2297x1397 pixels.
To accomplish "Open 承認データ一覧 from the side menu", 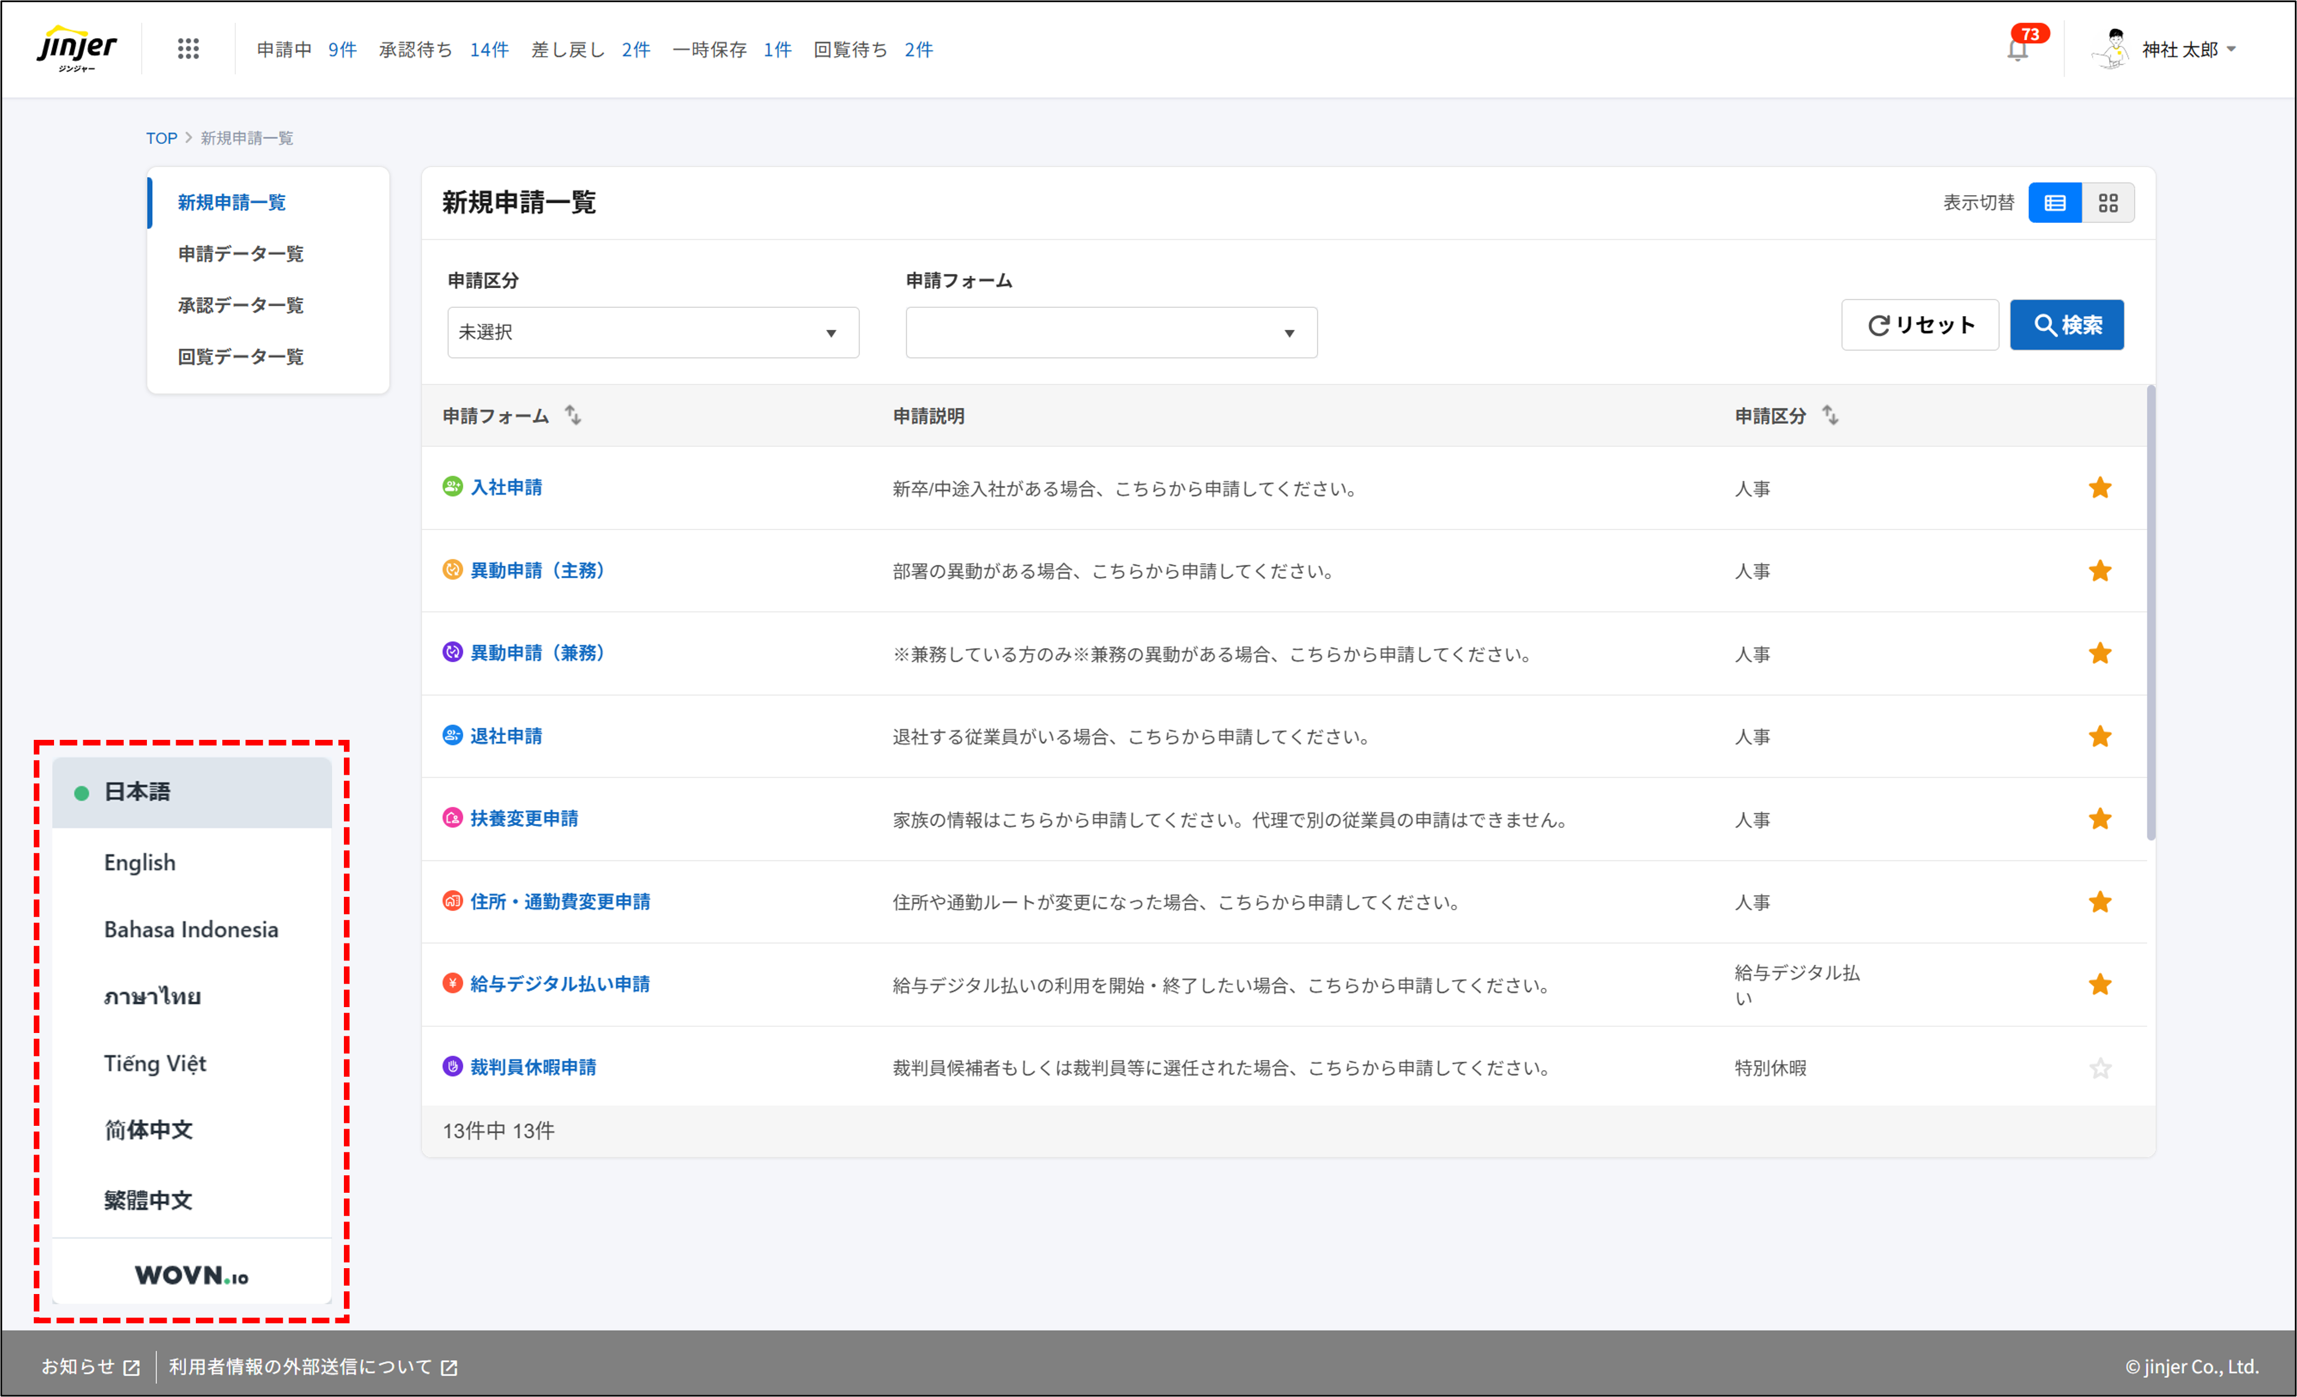I will tap(240, 305).
